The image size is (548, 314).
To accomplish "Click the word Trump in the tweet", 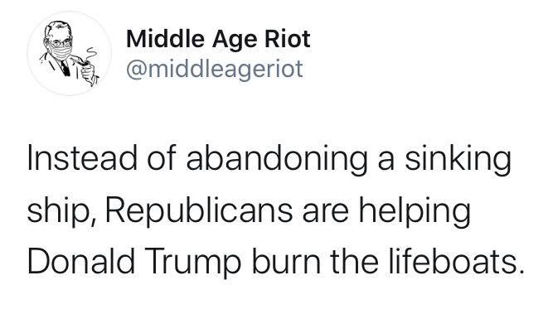I will pos(191,264).
